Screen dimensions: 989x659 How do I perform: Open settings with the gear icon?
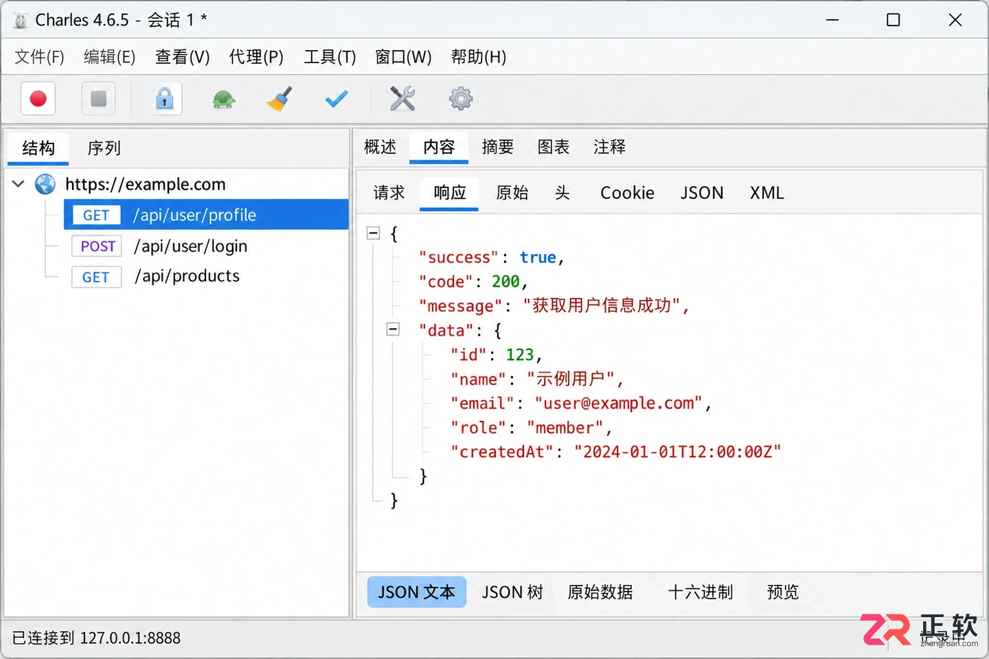[461, 99]
